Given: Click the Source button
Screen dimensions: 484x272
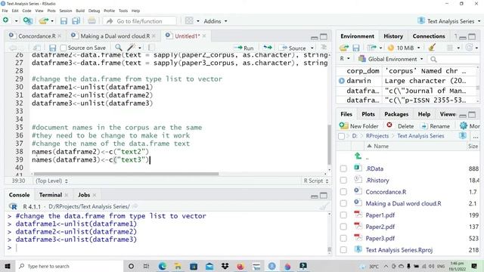Looking at the screenshot, I should click(x=293, y=48).
